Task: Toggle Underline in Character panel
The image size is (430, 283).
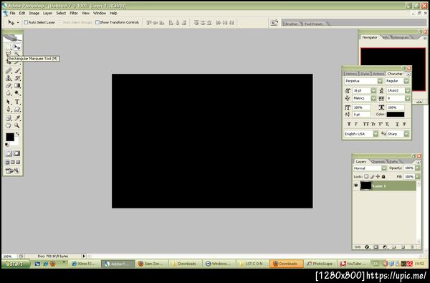Action: pyautogui.click(x=397, y=124)
